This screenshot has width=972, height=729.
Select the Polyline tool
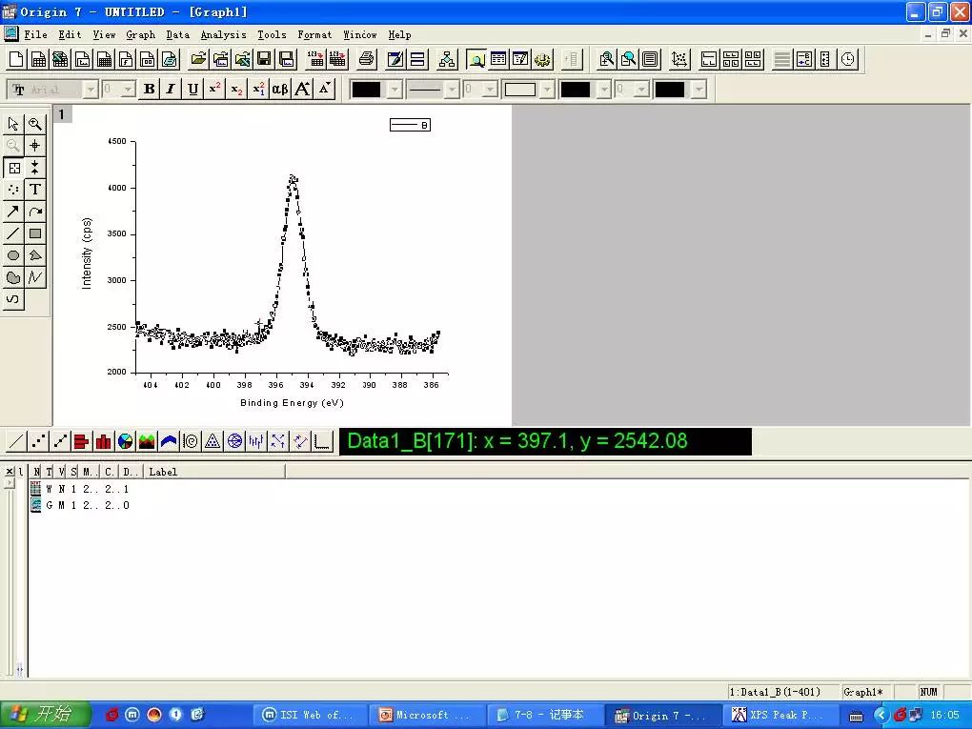[x=35, y=277]
